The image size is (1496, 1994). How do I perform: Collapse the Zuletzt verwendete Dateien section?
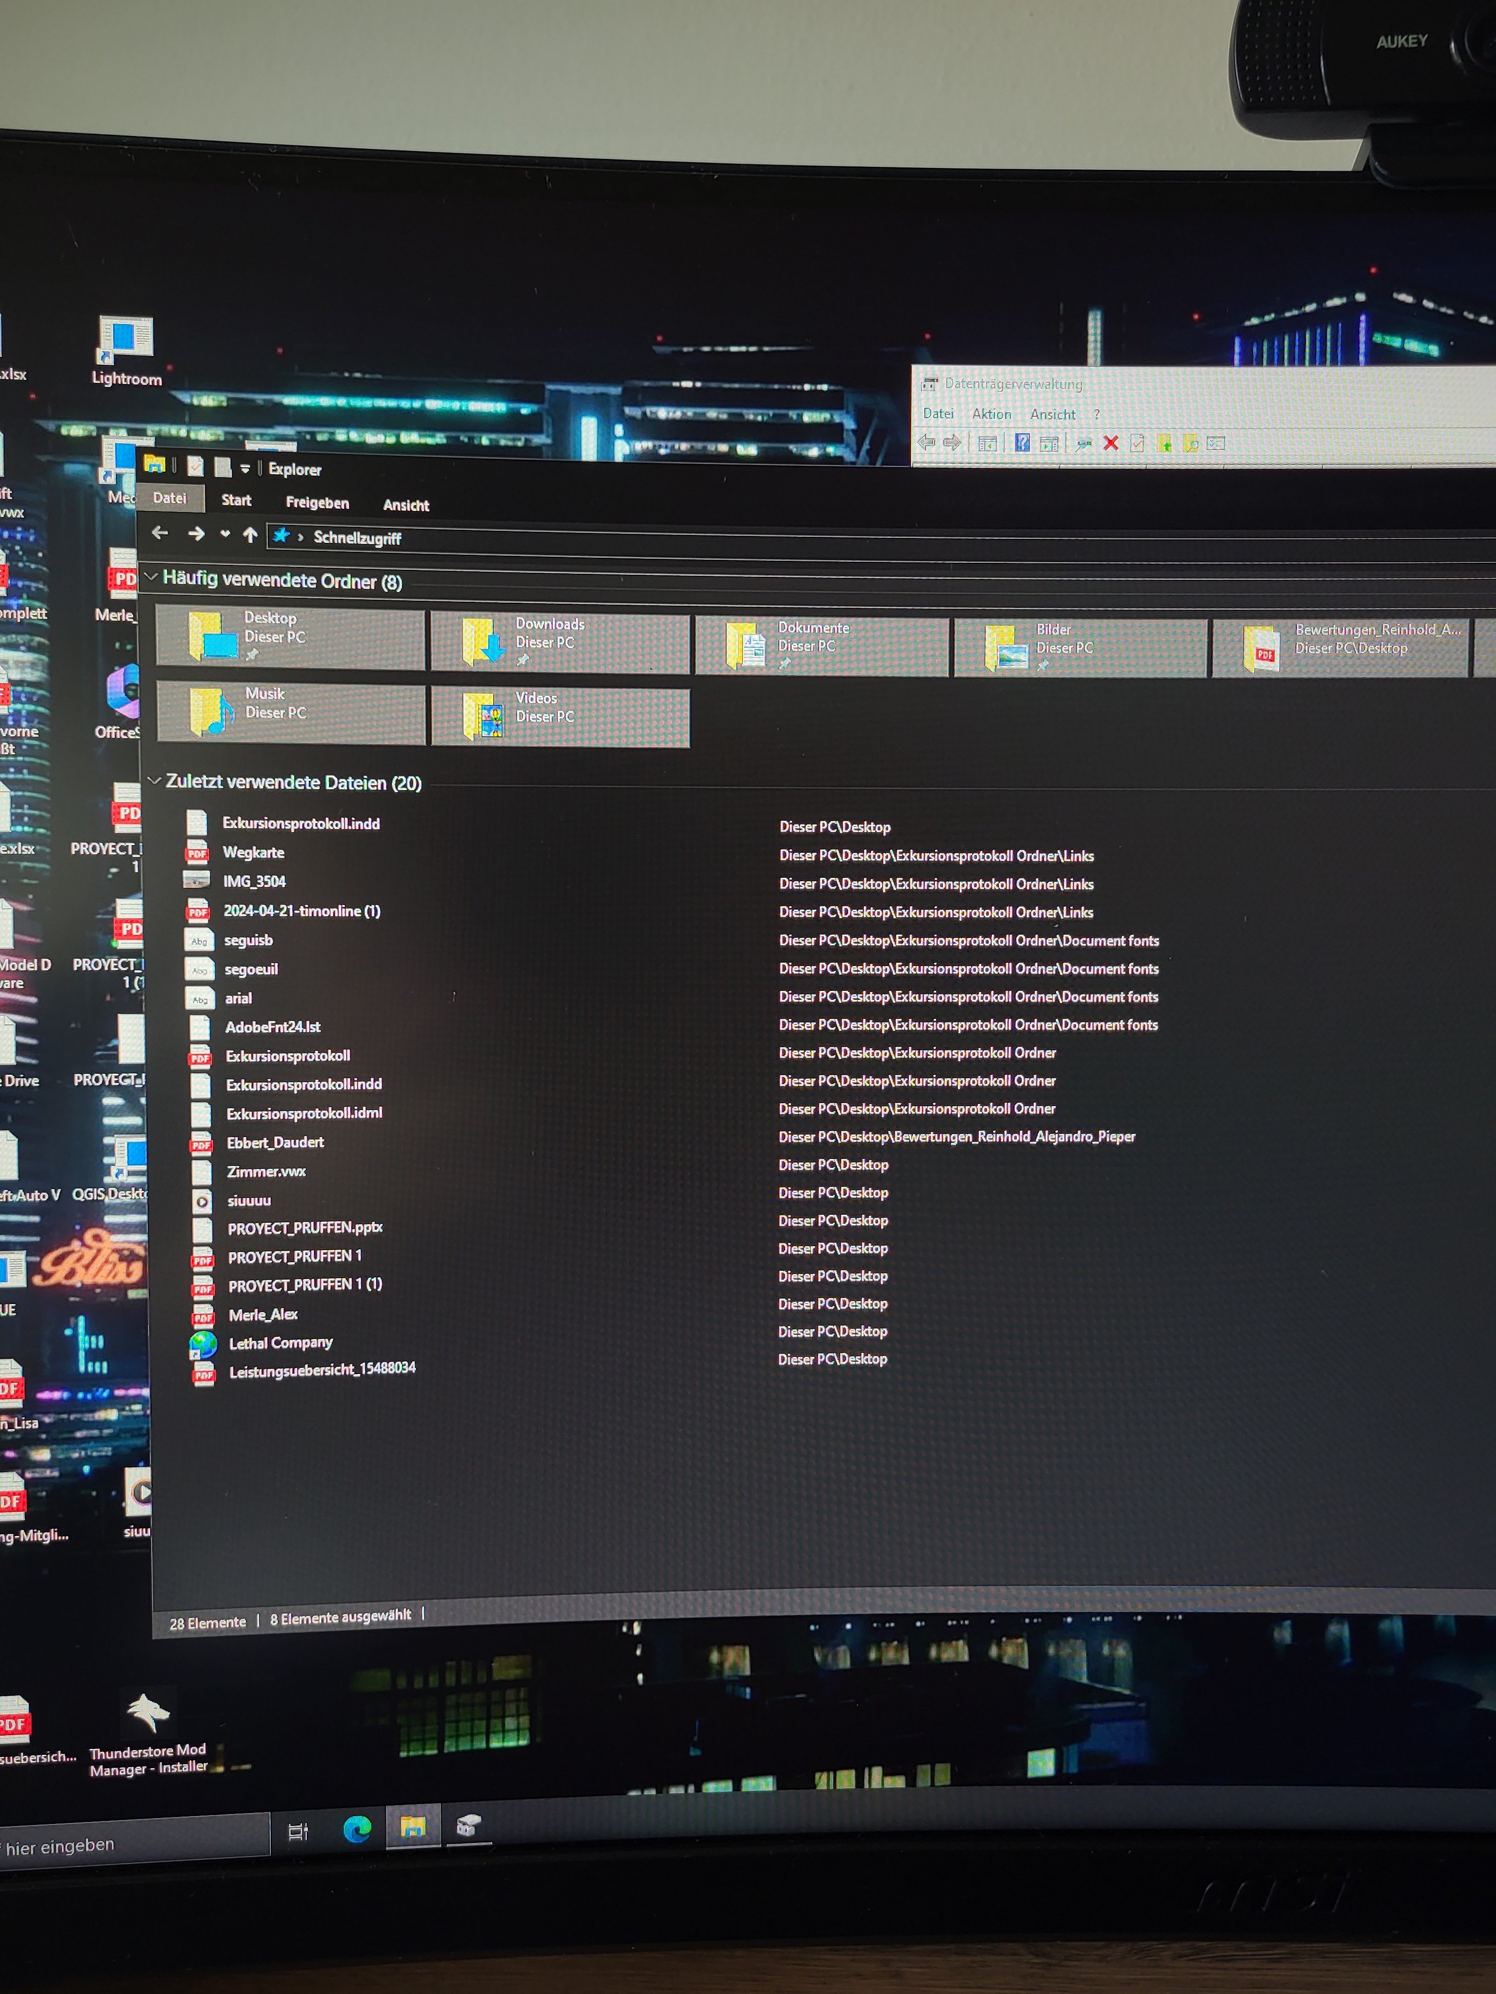tap(154, 780)
